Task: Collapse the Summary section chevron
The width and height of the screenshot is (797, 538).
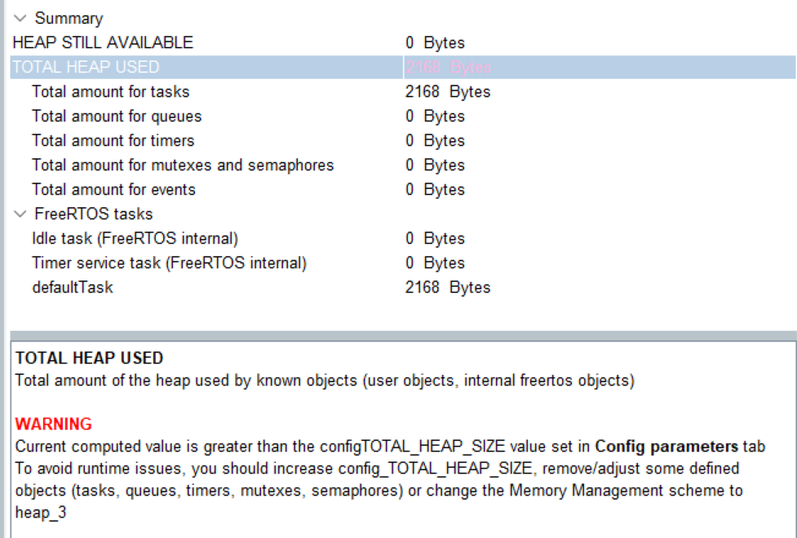Action: click(20, 18)
